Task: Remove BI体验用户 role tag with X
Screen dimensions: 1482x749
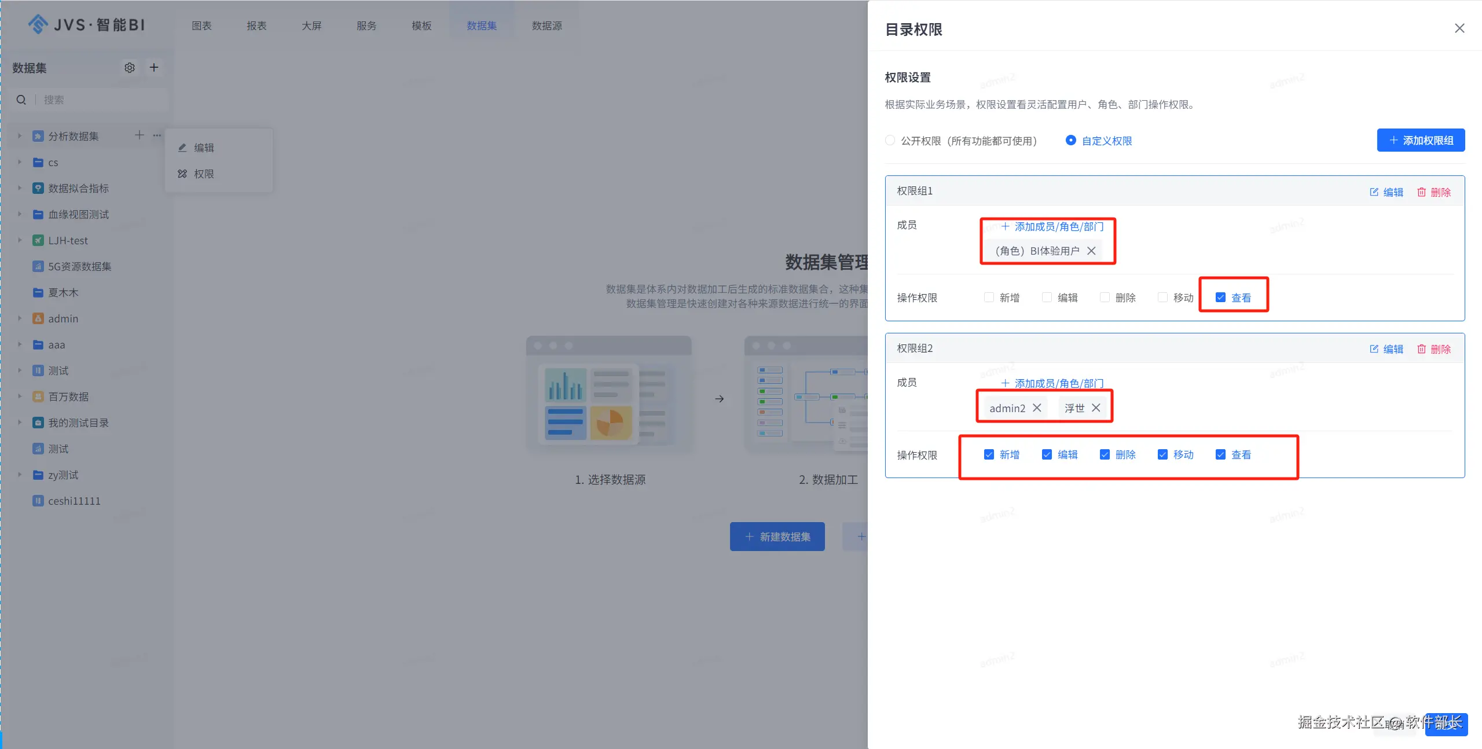Action: 1091,251
